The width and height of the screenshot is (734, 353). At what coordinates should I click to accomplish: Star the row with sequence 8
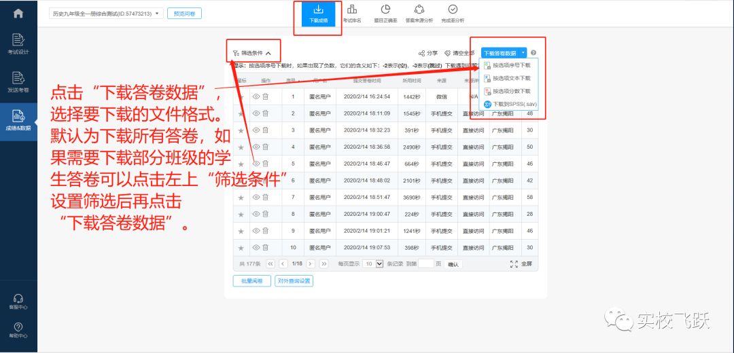click(x=241, y=215)
